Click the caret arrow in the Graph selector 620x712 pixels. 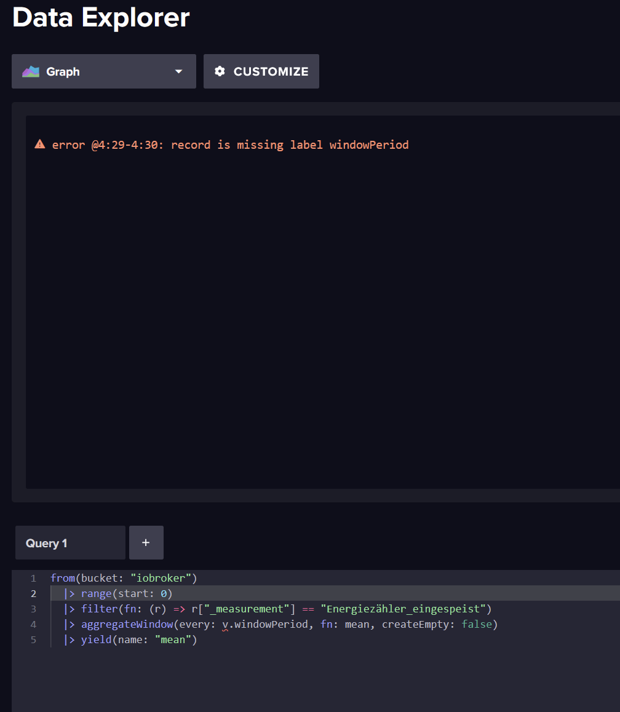tap(178, 71)
